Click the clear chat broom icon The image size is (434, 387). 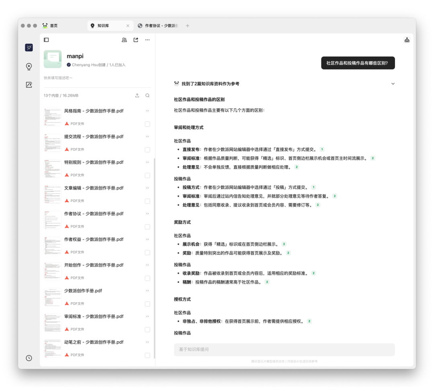click(x=407, y=40)
